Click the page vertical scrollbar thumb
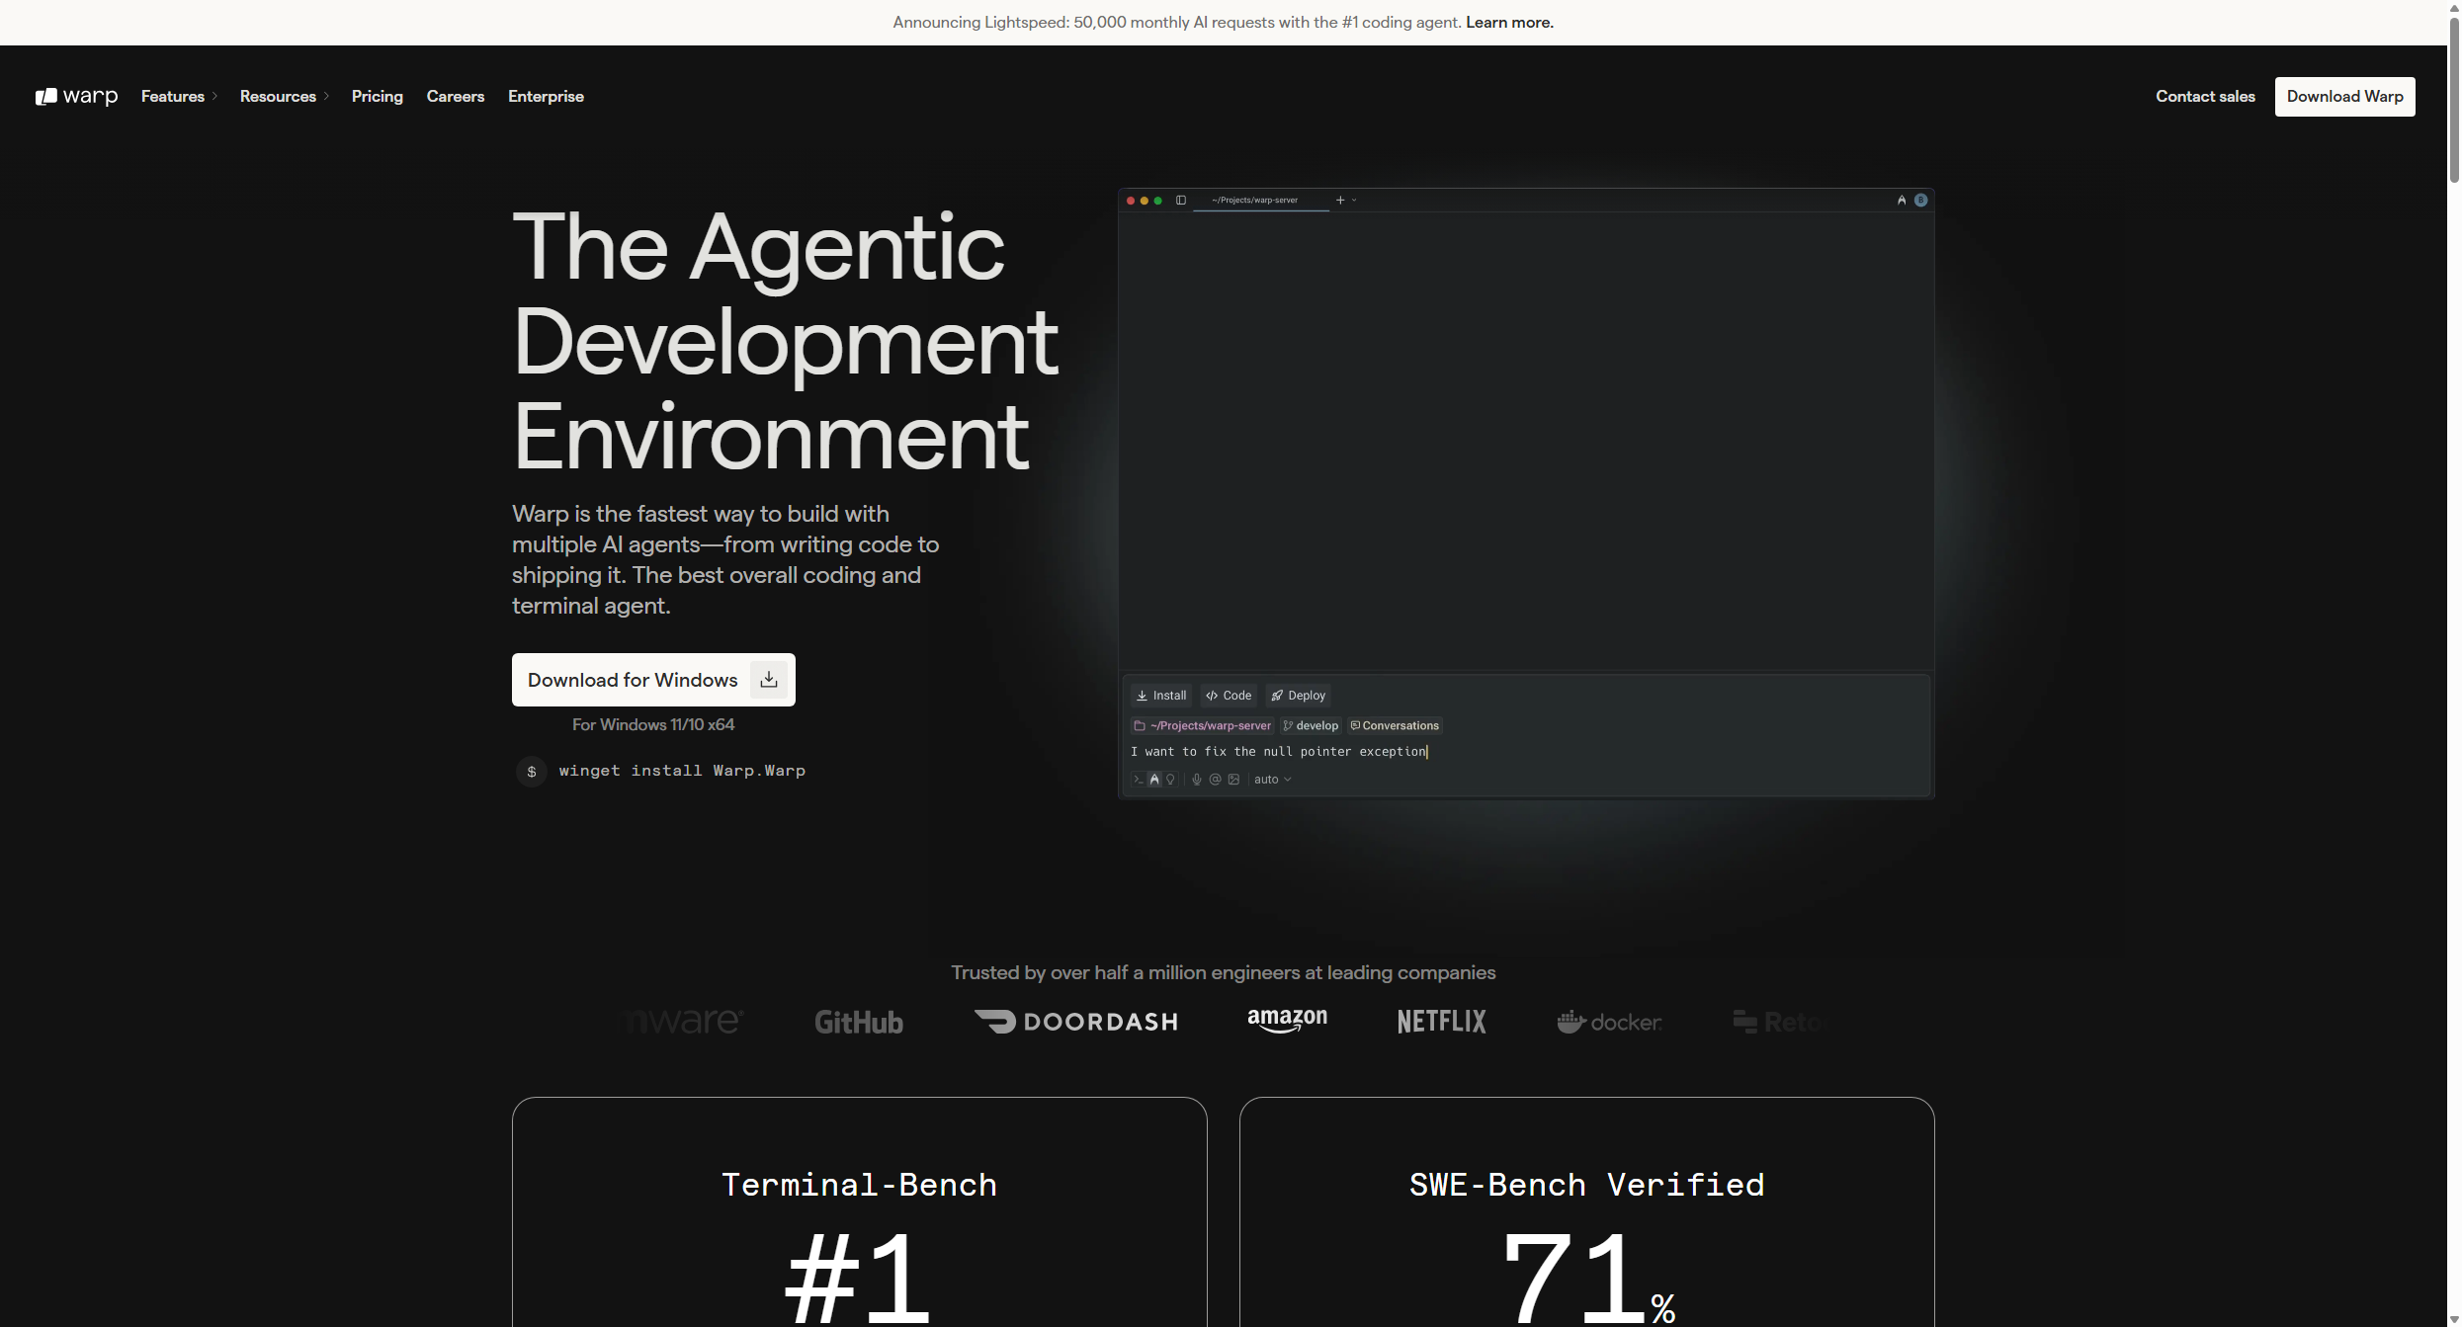The height and width of the screenshot is (1327, 2462). (x=2454, y=99)
